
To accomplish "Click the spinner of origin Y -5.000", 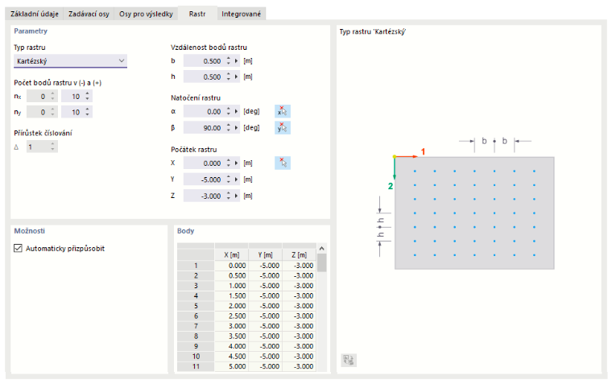I will coord(229,180).
